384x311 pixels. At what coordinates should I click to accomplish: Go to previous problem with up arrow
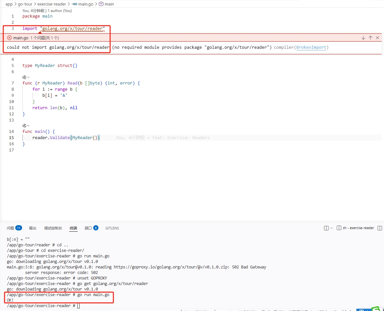(370, 38)
